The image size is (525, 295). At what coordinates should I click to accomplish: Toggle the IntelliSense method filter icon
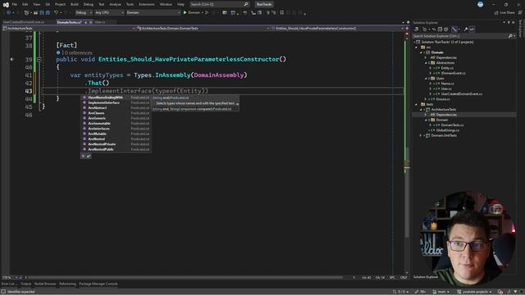[x=84, y=156]
